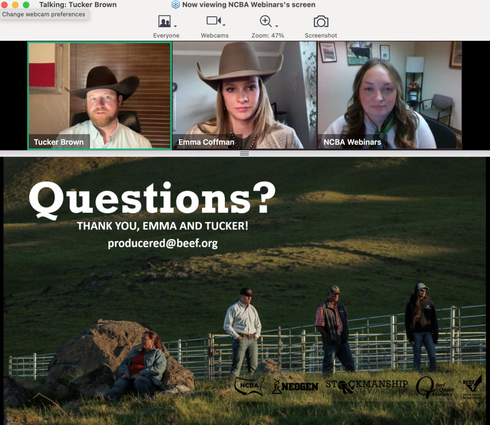Select the NCBA Webinars webcam feed
Image resolution: width=490 pixels, height=425 pixels.
[x=390, y=96]
